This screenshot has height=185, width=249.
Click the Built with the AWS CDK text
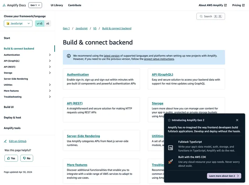192,157
